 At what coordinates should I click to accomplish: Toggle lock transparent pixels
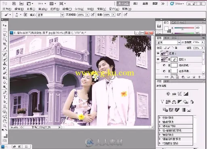coord(165,48)
